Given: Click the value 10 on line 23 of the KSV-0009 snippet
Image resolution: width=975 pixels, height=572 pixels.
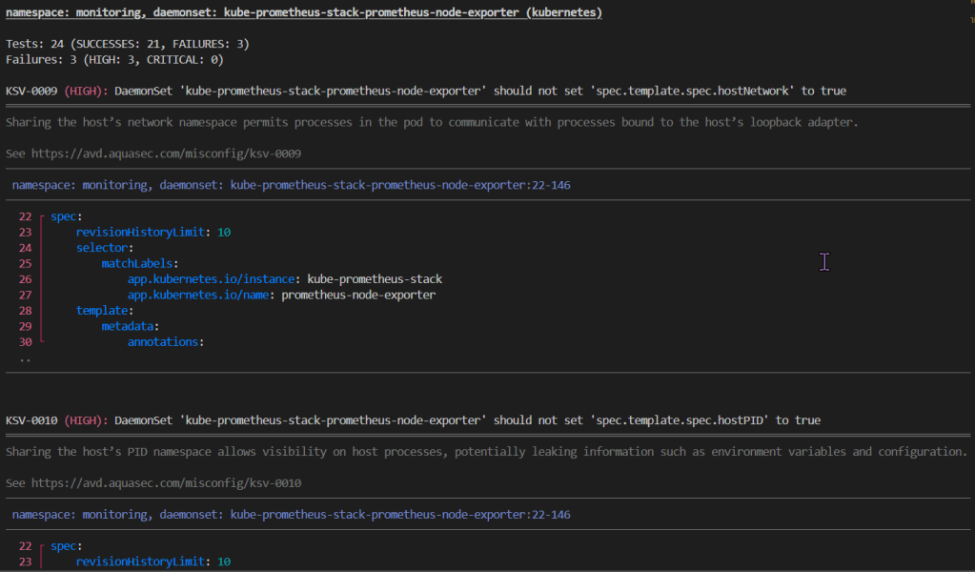Looking at the screenshot, I should [224, 232].
